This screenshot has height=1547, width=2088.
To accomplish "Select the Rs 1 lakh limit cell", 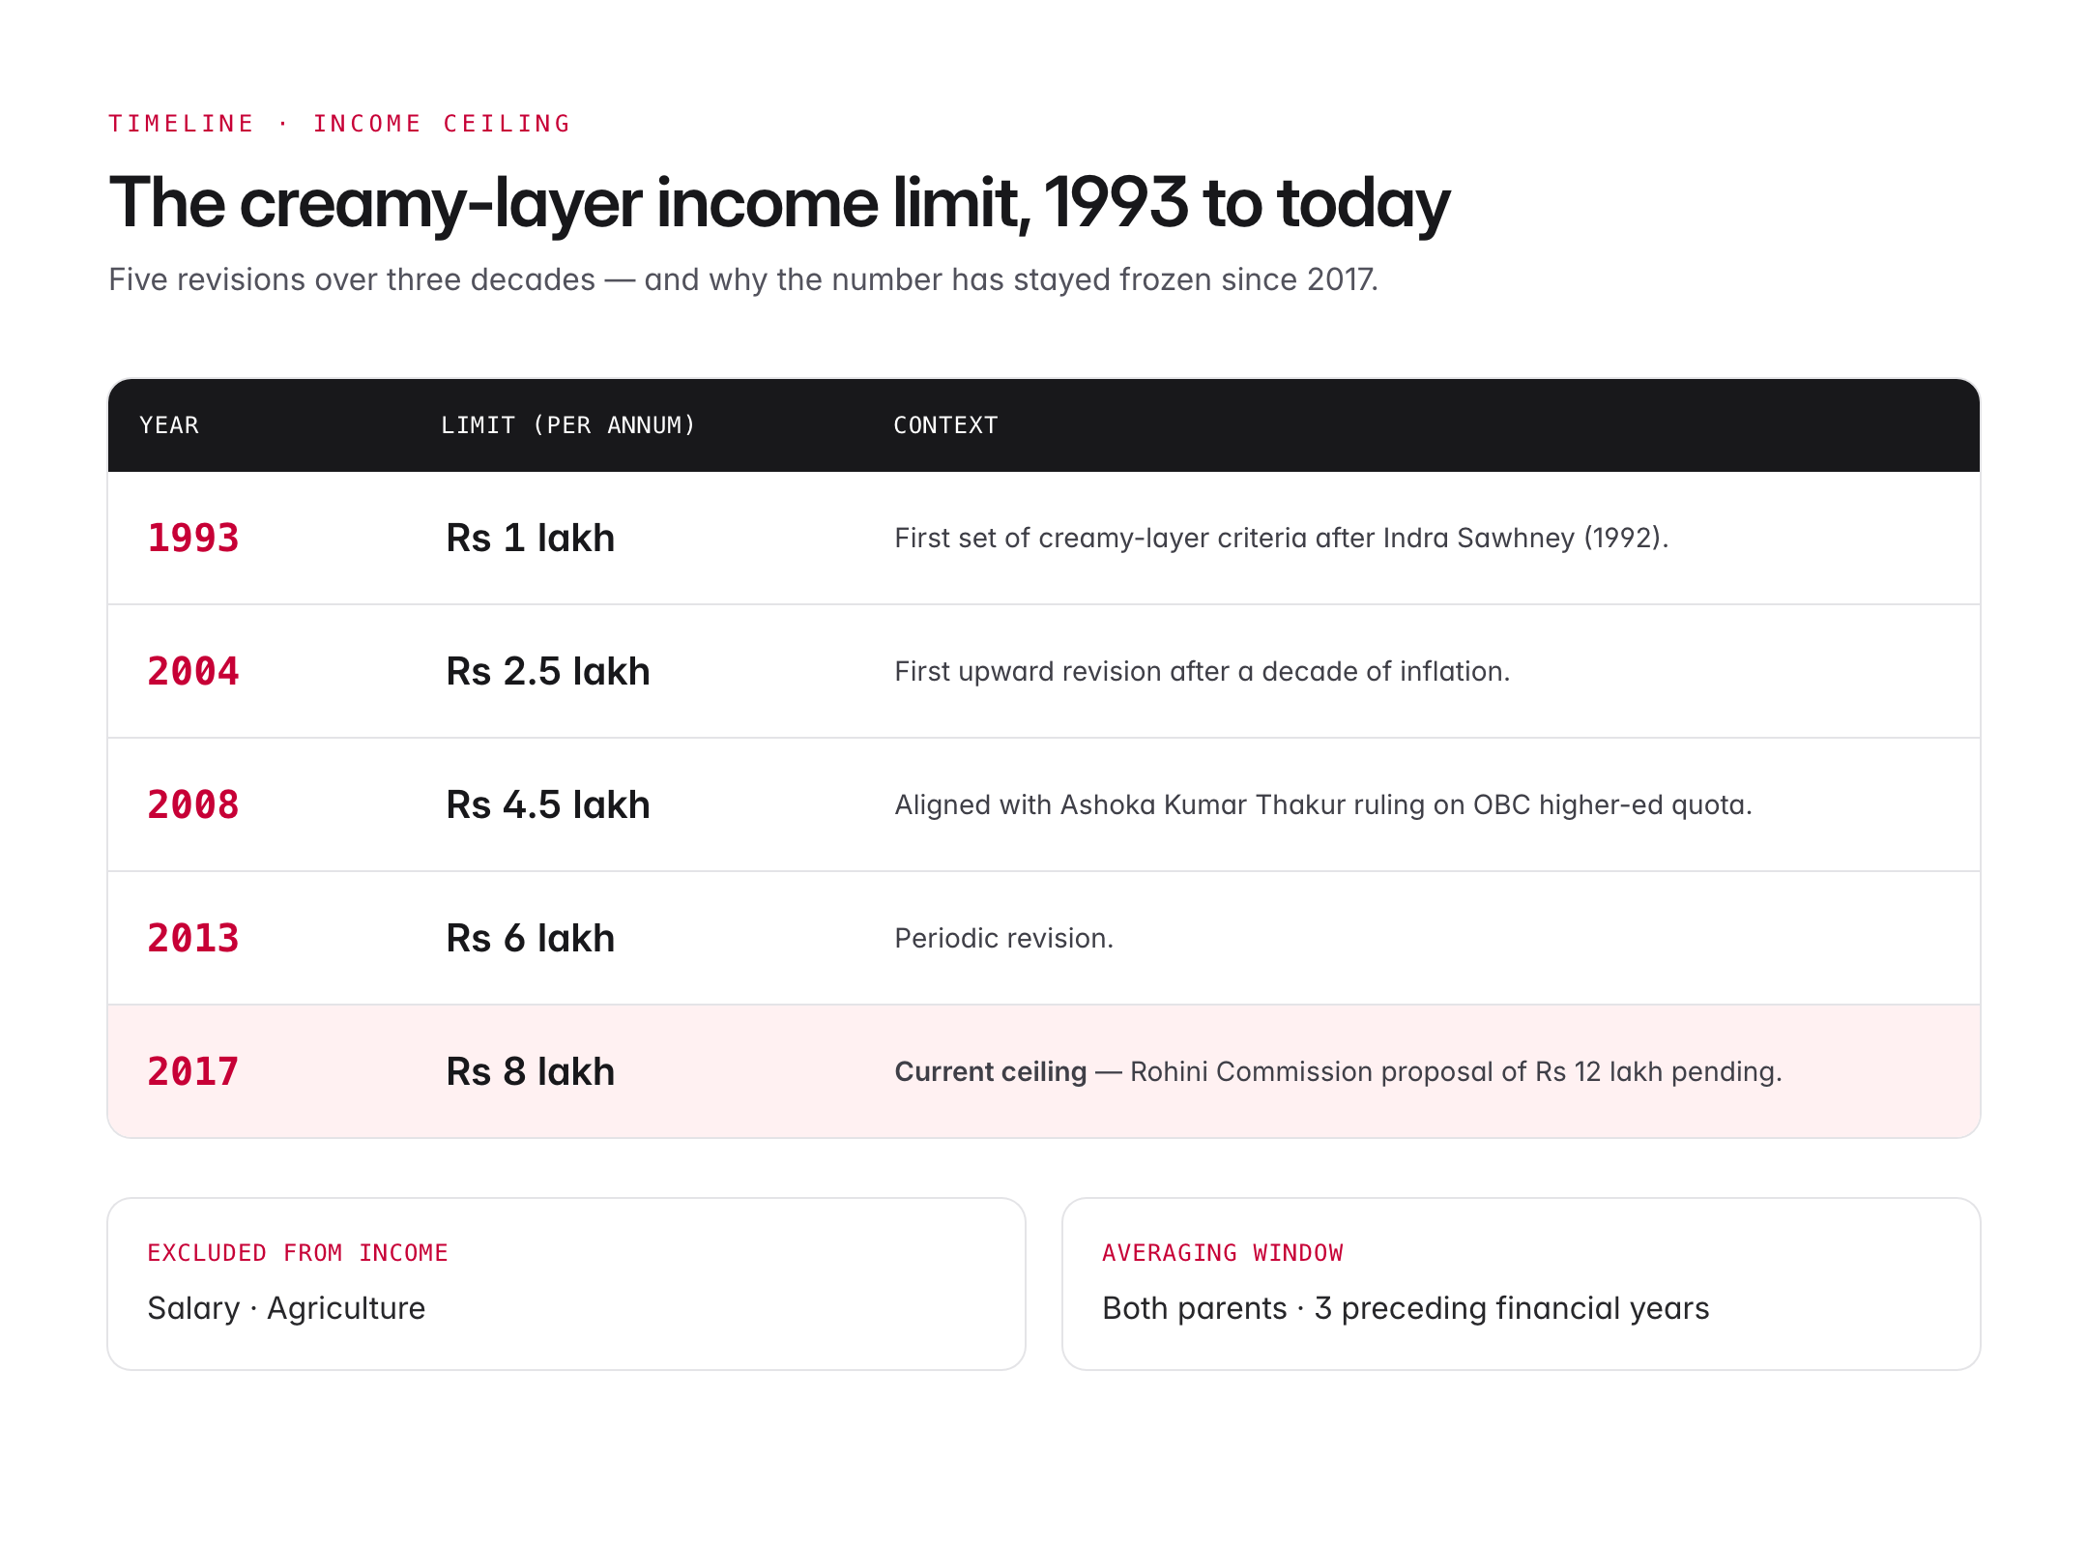I will [x=531, y=538].
